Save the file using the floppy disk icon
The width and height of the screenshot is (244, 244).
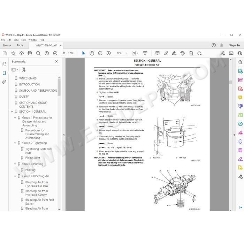[5, 53]
